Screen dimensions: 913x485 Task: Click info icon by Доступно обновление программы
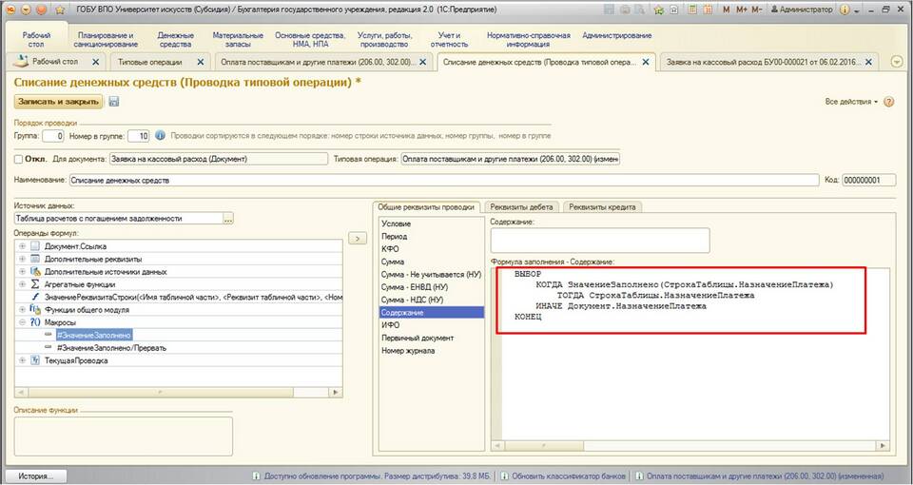pyautogui.click(x=256, y=475)
